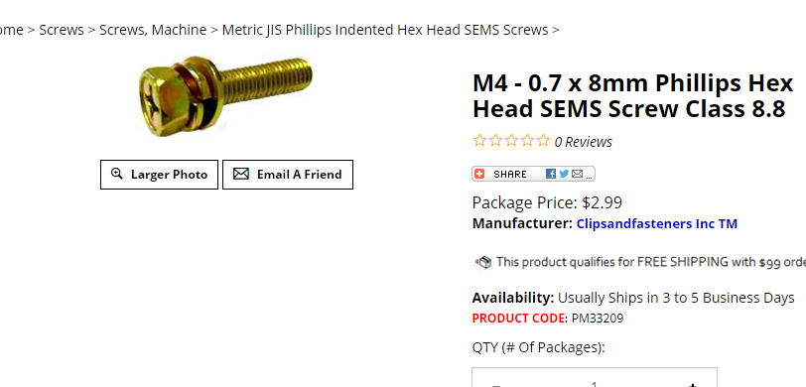
Task: Click the envelope icon in Share bar
Action: [x=577, y=174]
